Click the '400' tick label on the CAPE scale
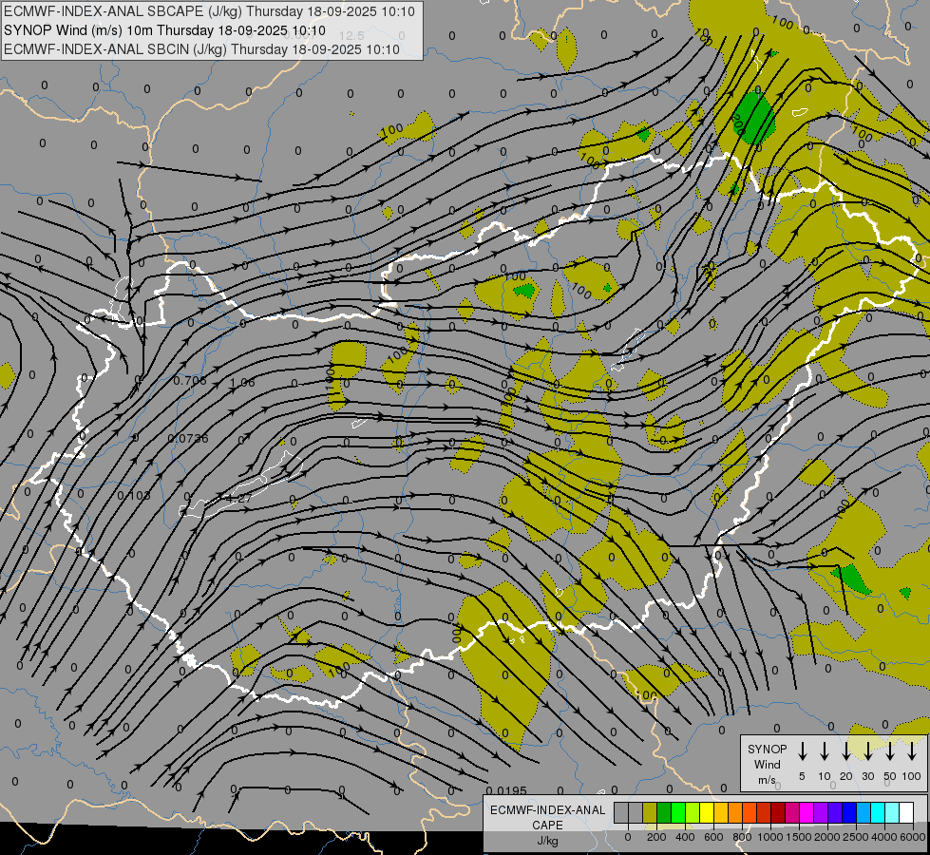This screenshot has height=855, width=930. point(685,837)
